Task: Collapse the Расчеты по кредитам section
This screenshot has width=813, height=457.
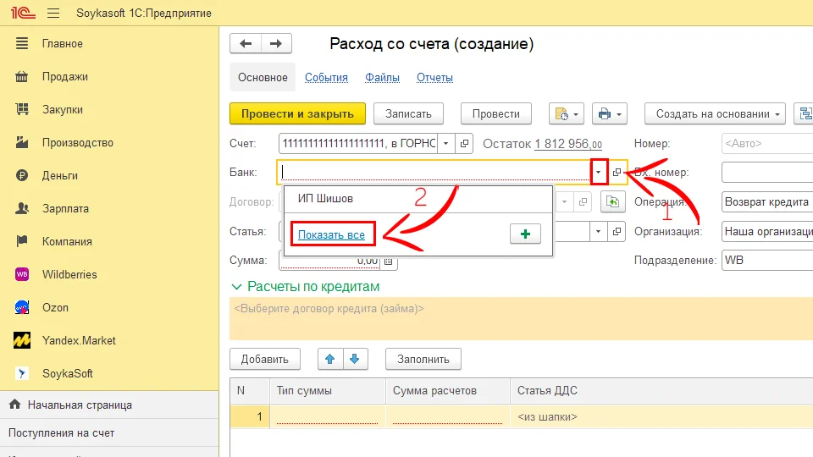Action: coord(236,287)
